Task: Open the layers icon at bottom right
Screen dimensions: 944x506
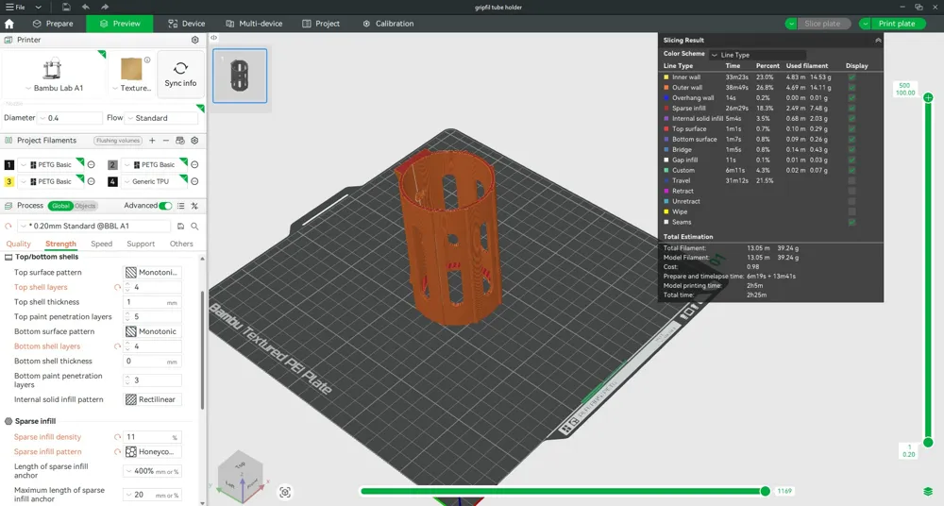Action: (928, 492)
